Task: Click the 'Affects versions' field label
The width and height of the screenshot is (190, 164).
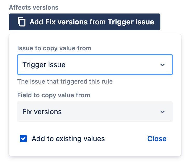Action: coord(34,7)
